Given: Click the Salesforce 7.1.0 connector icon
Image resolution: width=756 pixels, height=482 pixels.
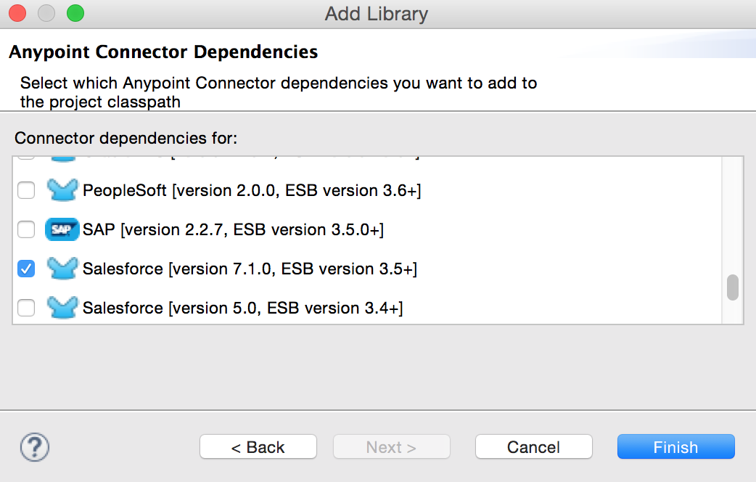Looking at the screenshot, I should (63, 269).
